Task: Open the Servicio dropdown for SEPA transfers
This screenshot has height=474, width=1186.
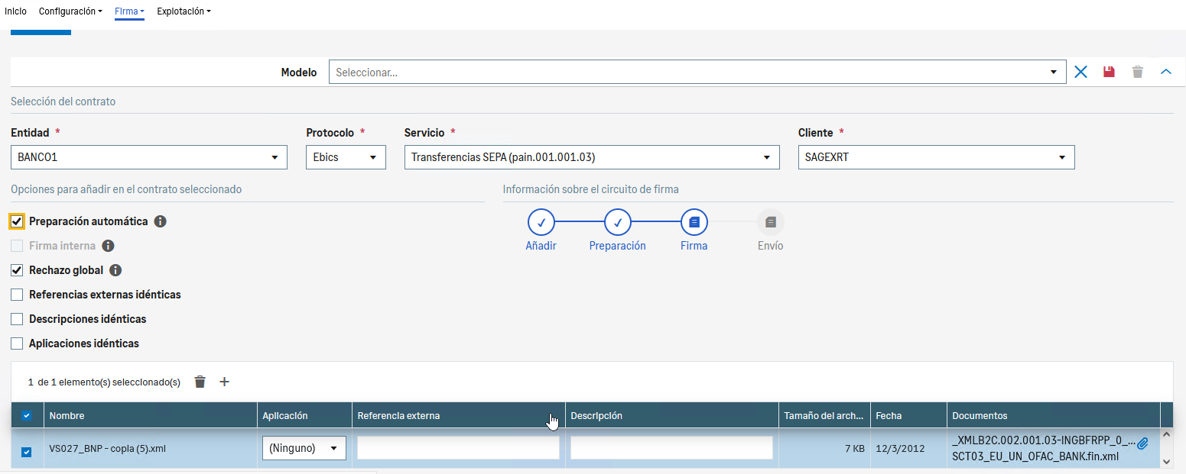Action: 591,157
